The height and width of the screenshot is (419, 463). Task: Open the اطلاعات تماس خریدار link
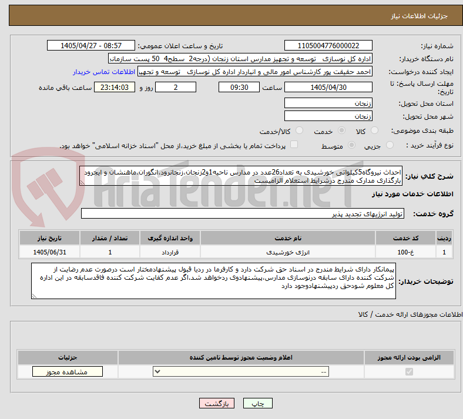pos(104,72)
